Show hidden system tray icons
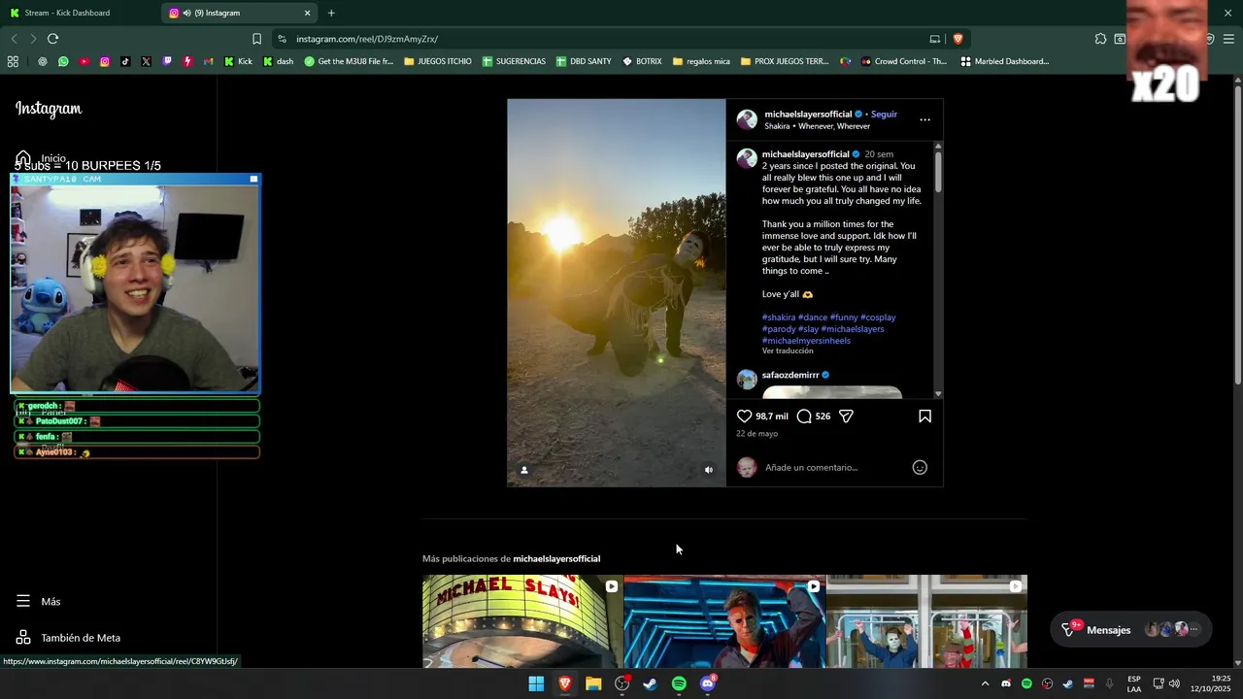This screenshot has height=699, width=1243. (x=985, y=683)
